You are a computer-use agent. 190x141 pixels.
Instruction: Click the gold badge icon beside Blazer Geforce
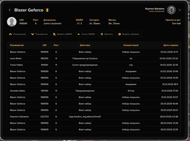click(47, 10)
